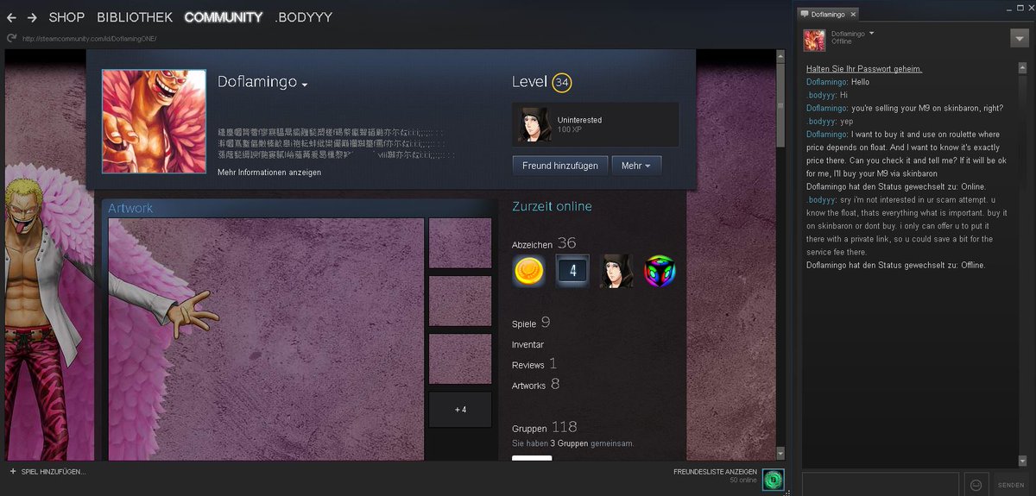1036x496 pixels.
Task: Open the Inventar link
Action: click(527, 345)
